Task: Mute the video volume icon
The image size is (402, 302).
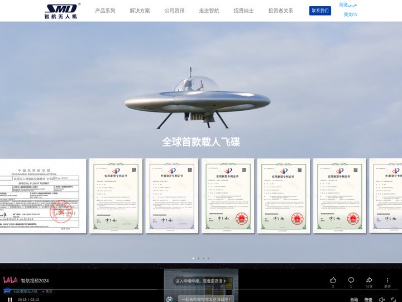Action: click(x=382, y=299)
